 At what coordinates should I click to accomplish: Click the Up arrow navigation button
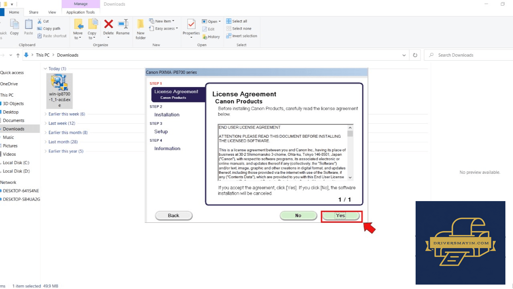pos(18,55)
